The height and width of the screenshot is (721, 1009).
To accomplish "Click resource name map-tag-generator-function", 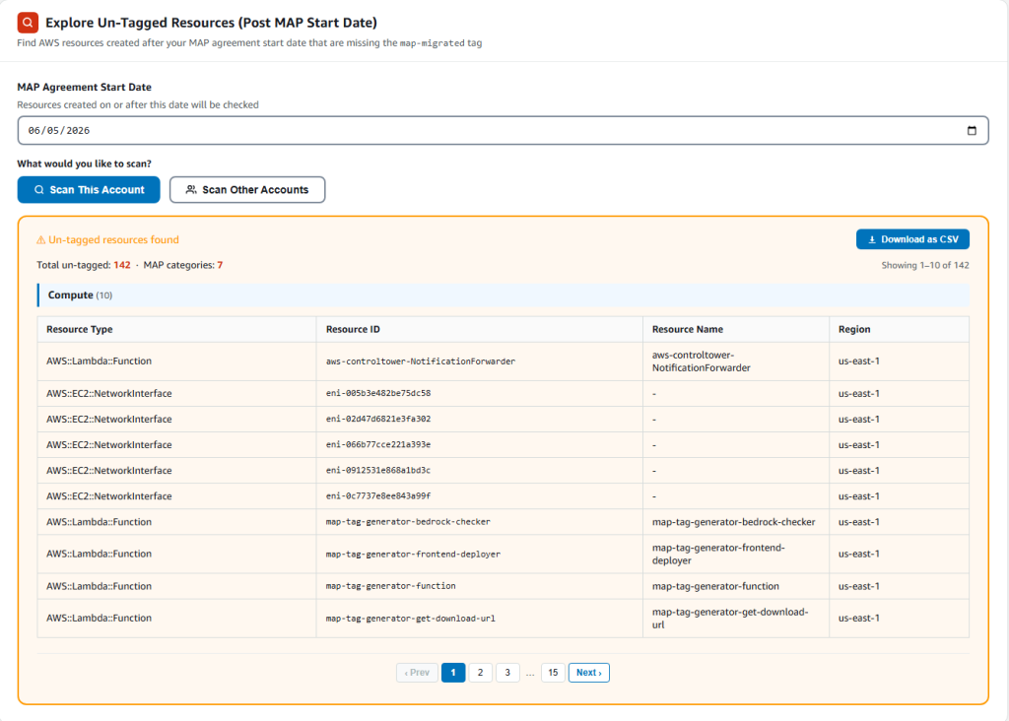I will 715,586.
